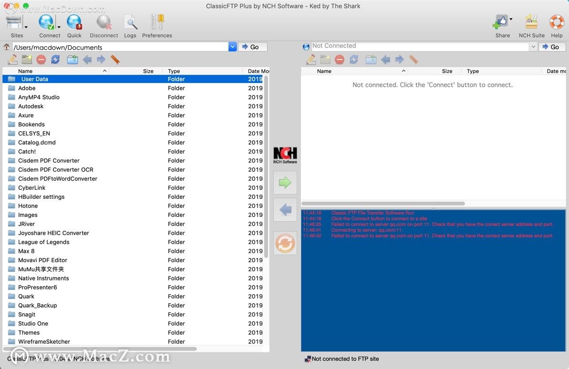Open the Logs viewer
569x369 pixels.
tap(130, 22)
